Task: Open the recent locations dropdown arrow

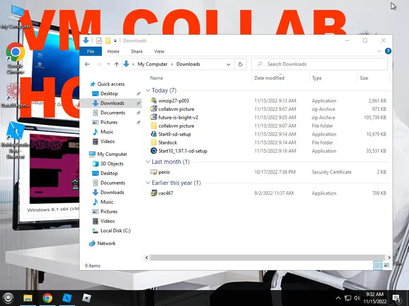Action: click(x=108, y=64)
